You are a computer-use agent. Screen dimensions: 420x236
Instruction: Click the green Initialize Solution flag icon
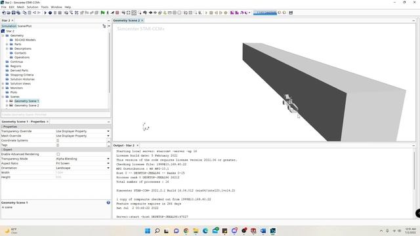tap(102, 12)
